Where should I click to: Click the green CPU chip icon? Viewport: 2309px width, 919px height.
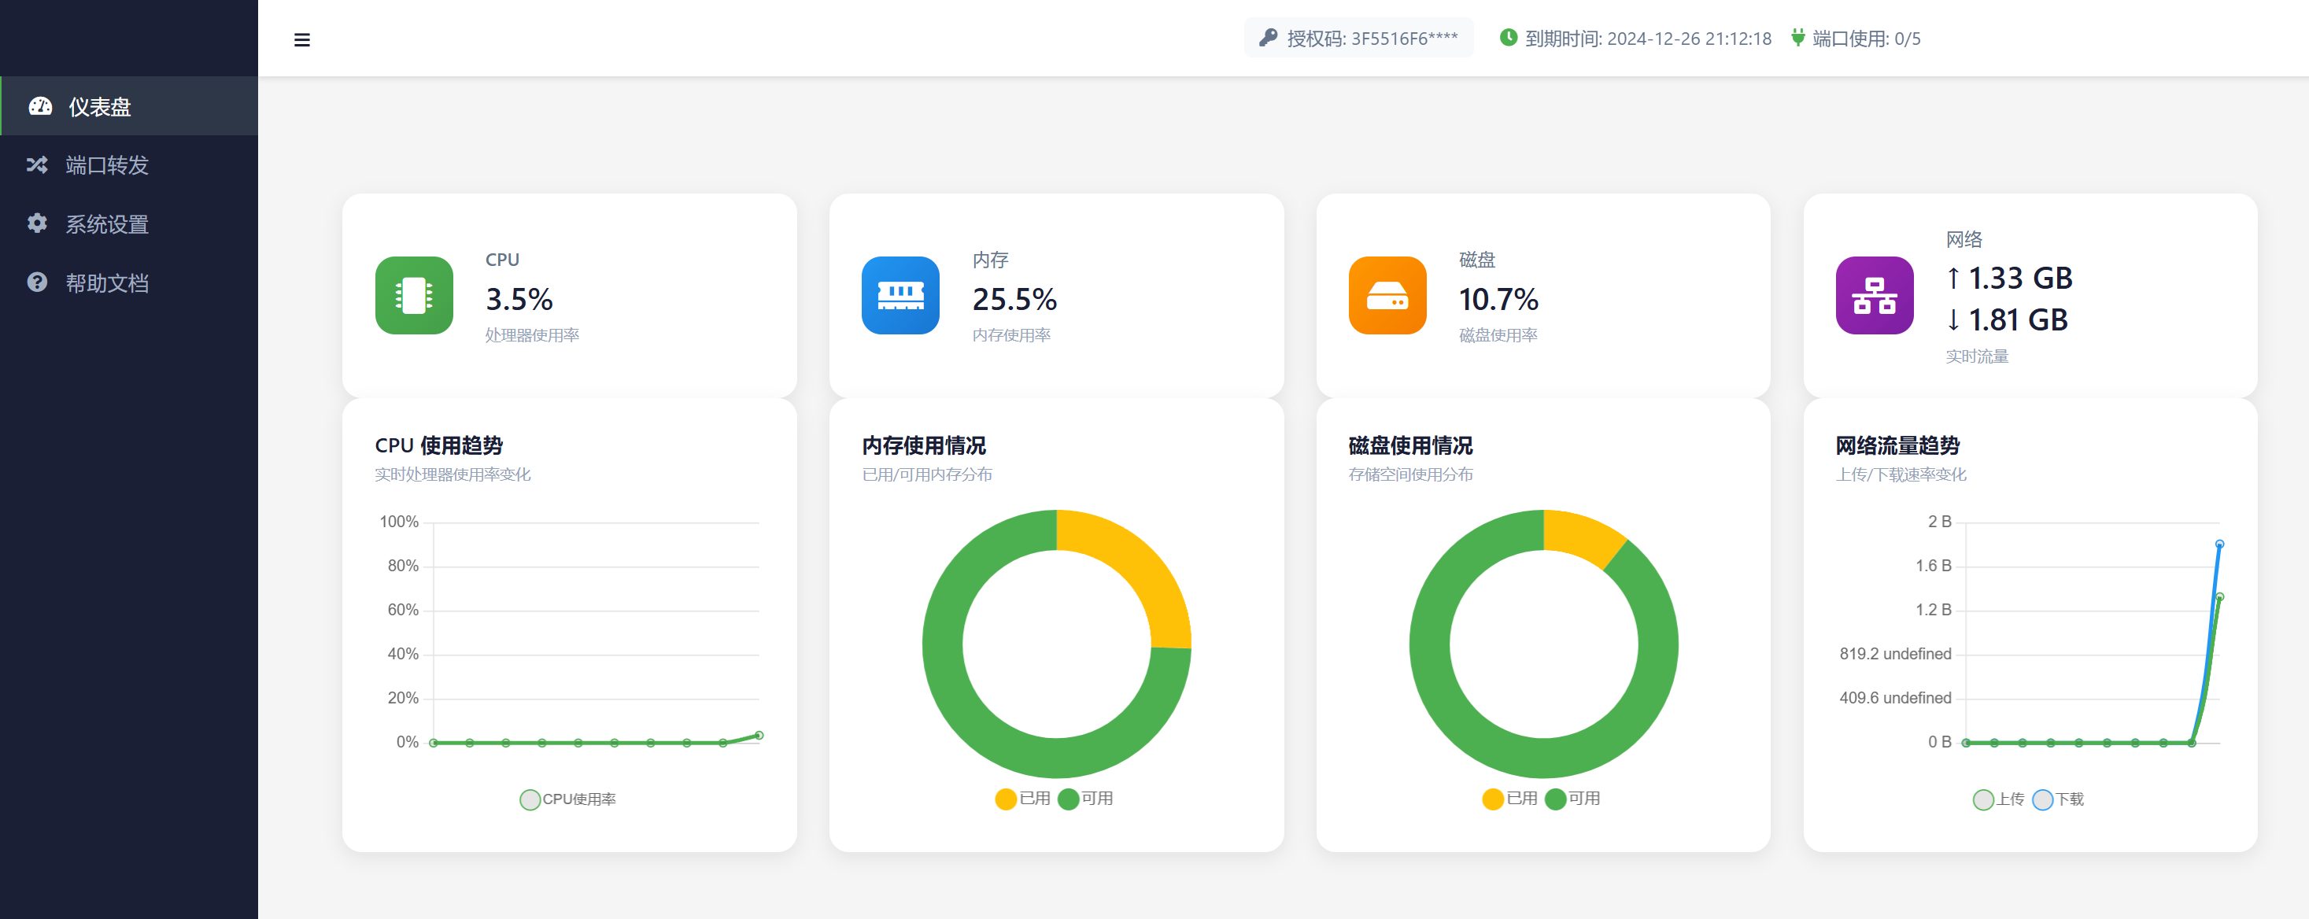414,295
